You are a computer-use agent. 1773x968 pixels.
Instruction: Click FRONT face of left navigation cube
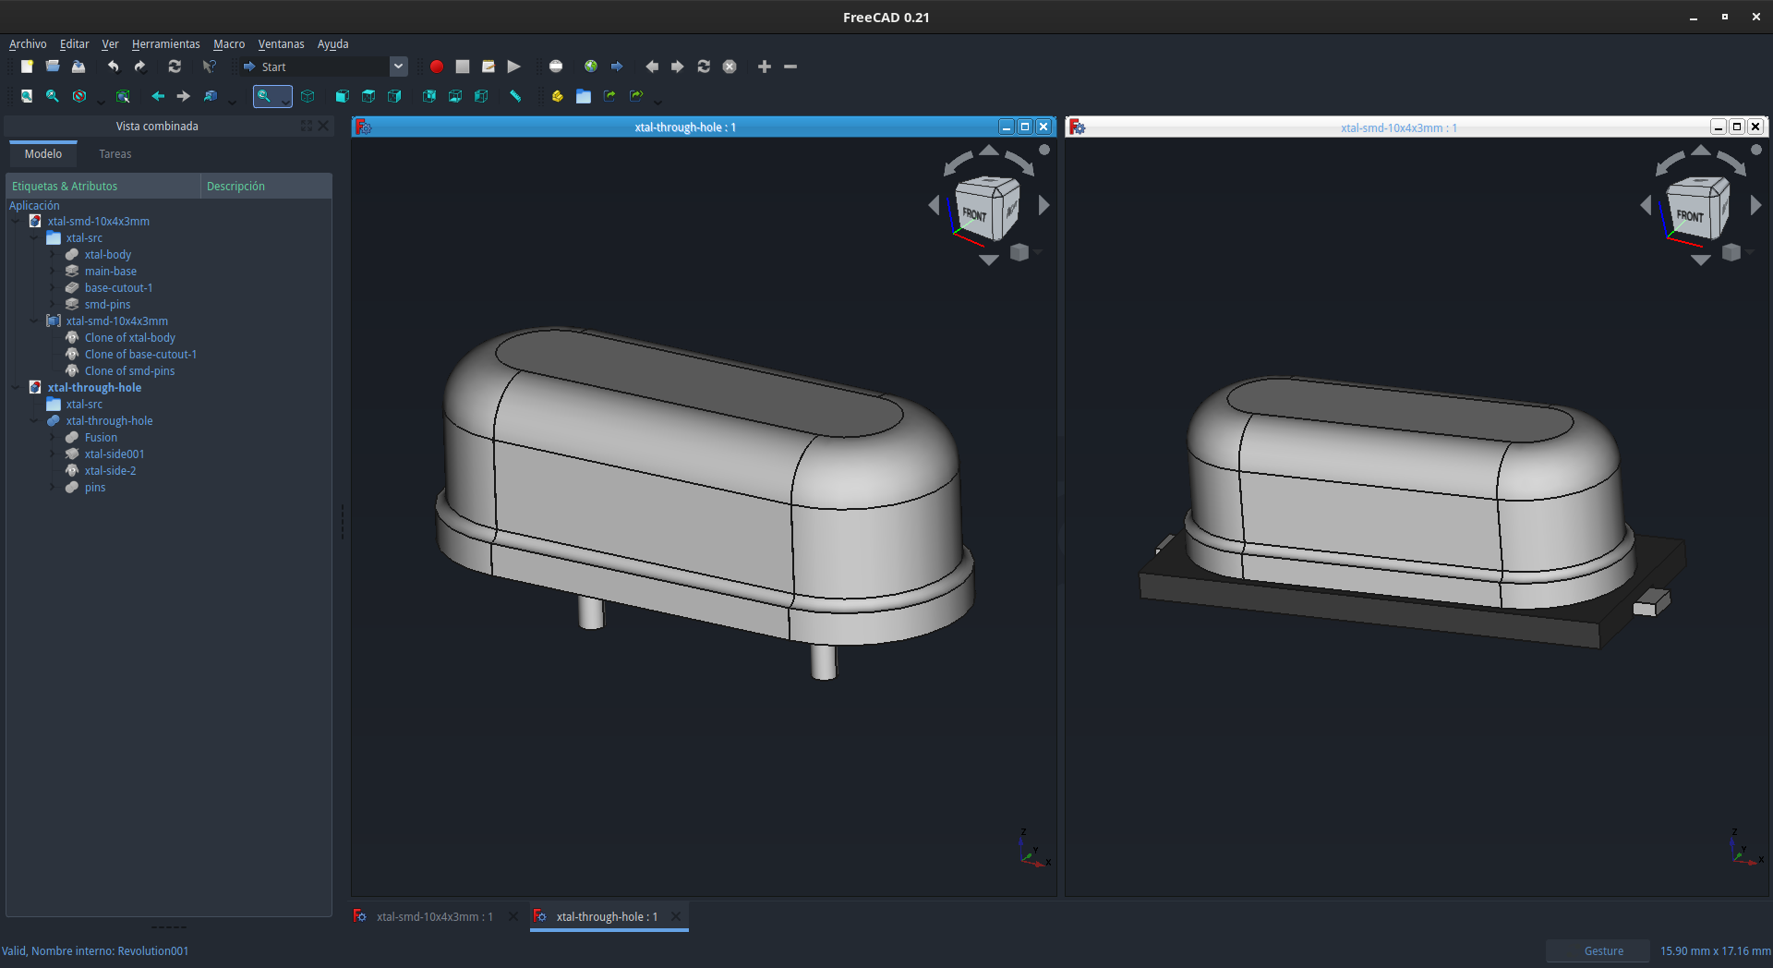973,213
